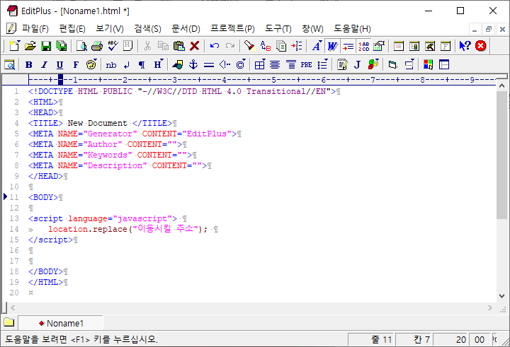
Task: Insert line break with the return arrow icon
Action: [127, 64]
